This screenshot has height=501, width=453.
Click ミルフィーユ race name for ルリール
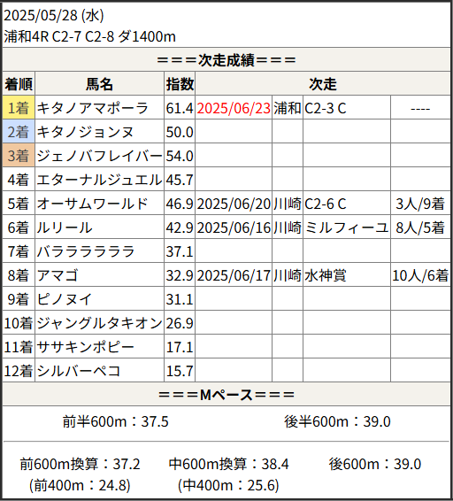[x=346, y=227]
